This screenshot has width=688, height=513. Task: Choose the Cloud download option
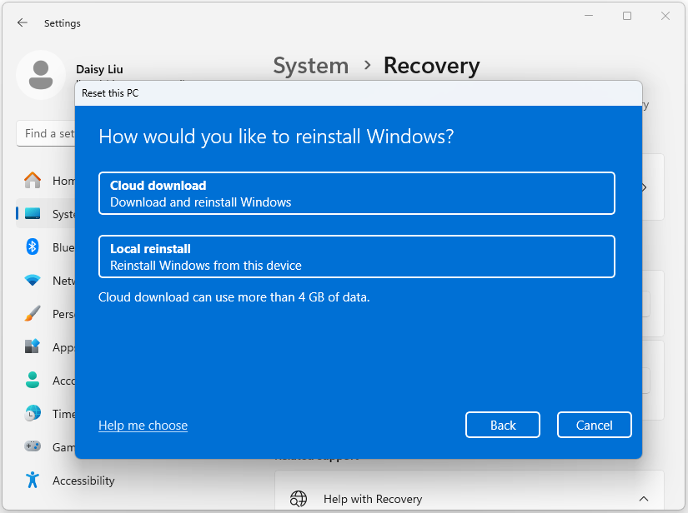[x=356, y=192]
